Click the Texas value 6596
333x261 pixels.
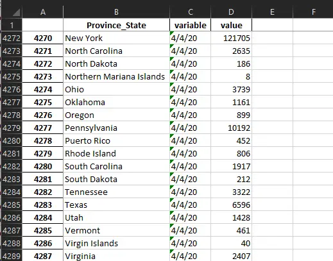[231, 205]
